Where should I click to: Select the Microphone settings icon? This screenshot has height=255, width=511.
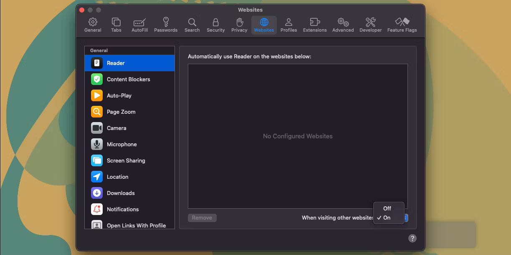click(96, 144)
